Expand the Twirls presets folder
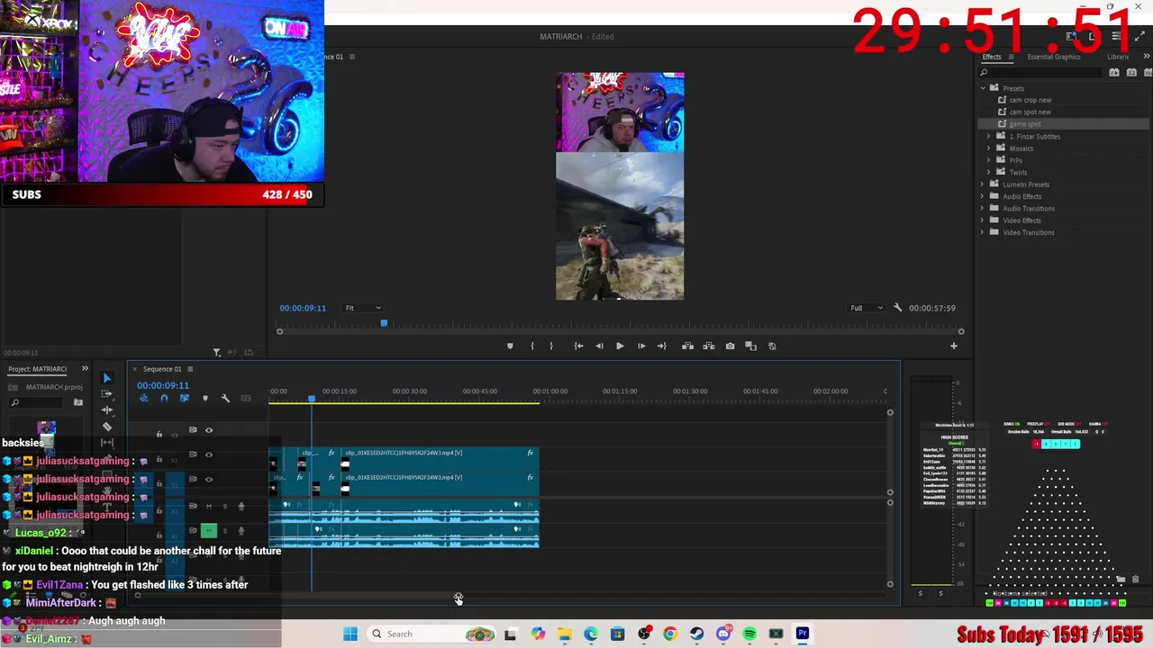This screenshot has height=648, width=1153. (x=989, y=172)
